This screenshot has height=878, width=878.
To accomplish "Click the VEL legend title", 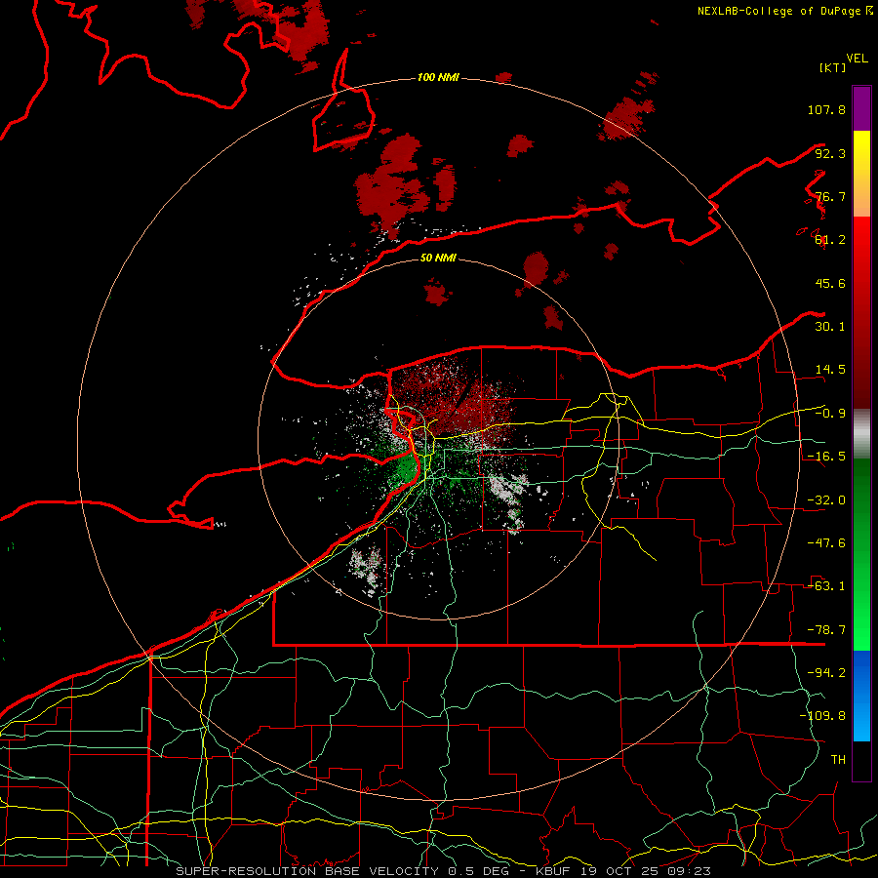I will [858, 59].
